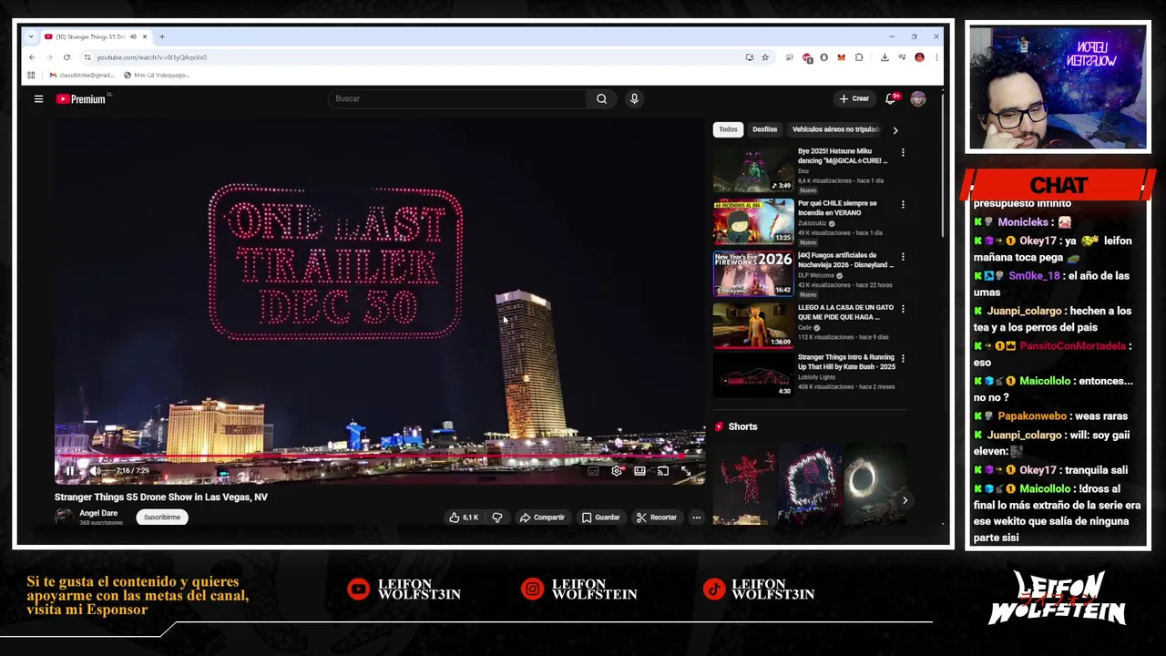Click the 7:16 / 7:29 time display
1166x656 pixels.
(x=132, y=471)
